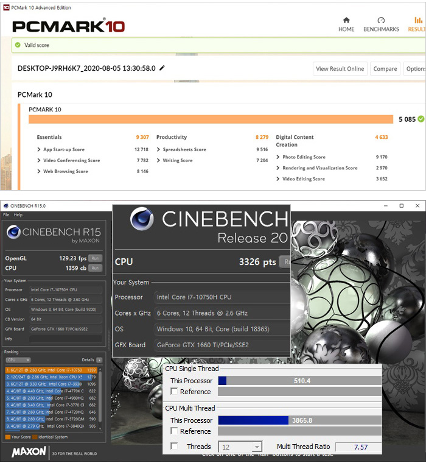Enable Reference checkbox under CPU Single Thread
The image size is (426, 463).
(x=175, y=392)
